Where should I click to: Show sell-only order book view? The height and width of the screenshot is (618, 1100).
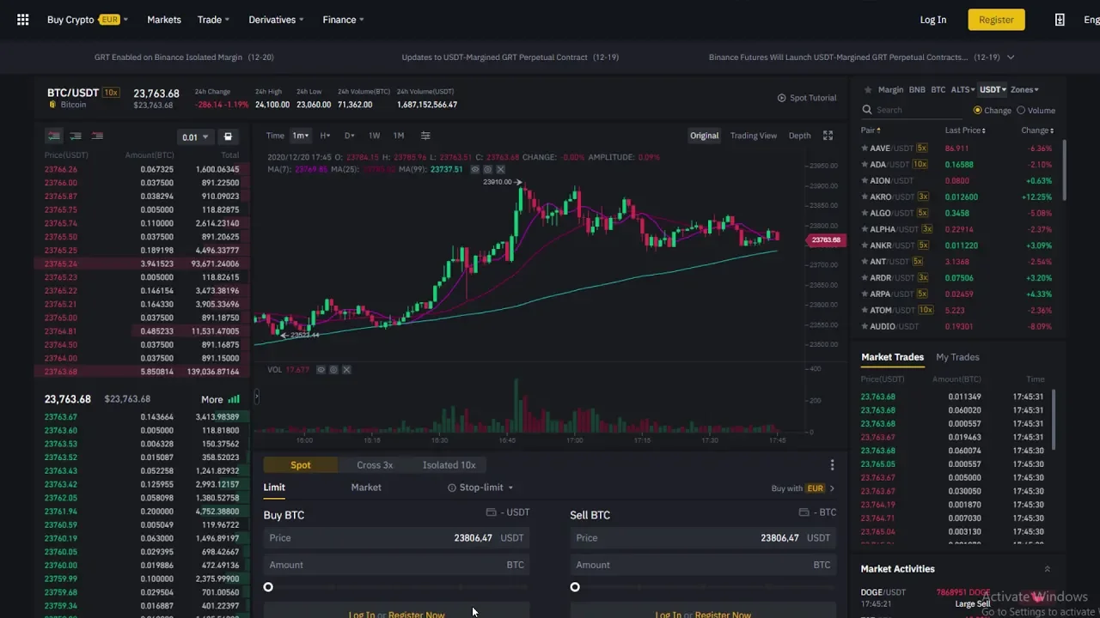tap(97, 136)
